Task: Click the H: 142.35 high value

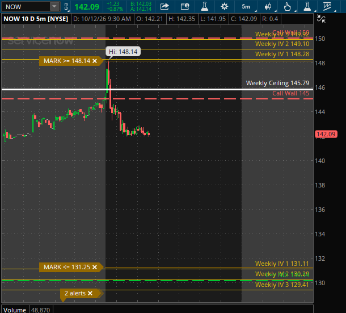Action: (182, 19)
